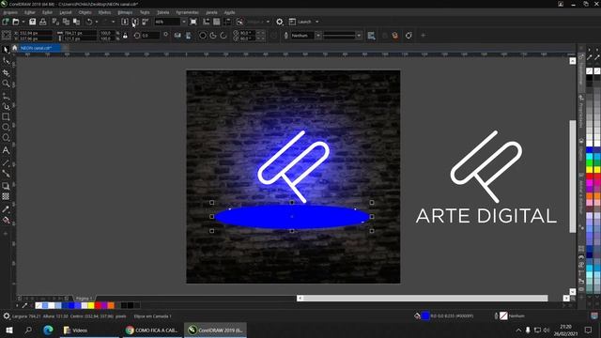Click the Mirror vertically button
The height and width of the screenshot is (338, 601).
point(188,36)
